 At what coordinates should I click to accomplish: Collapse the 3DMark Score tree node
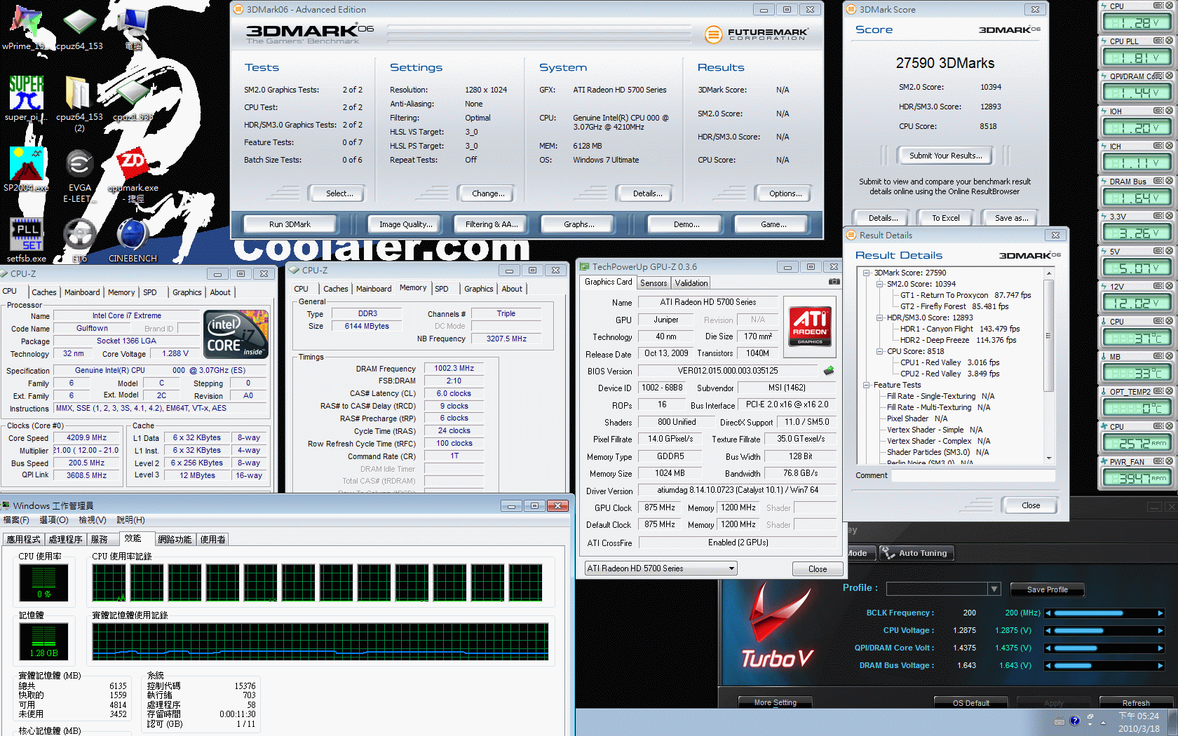[867, 273]
